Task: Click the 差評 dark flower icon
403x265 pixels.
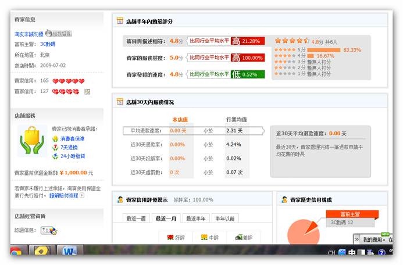Action: pyautogui.click(x=238, y=237)
